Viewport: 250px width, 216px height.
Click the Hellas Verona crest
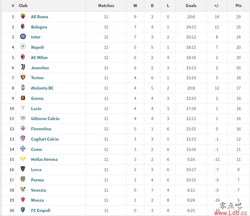click(23, 159)
